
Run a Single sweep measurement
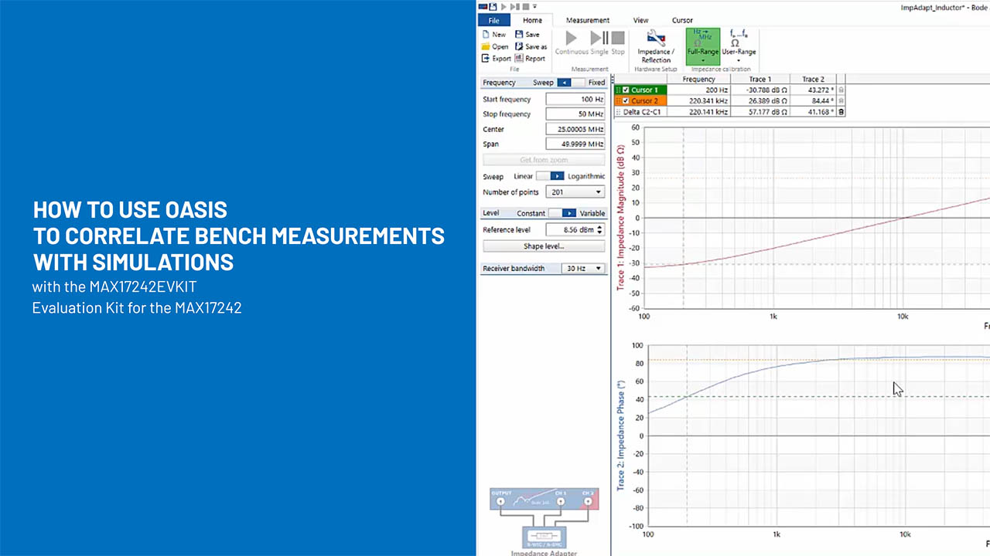tap(599, 42)
